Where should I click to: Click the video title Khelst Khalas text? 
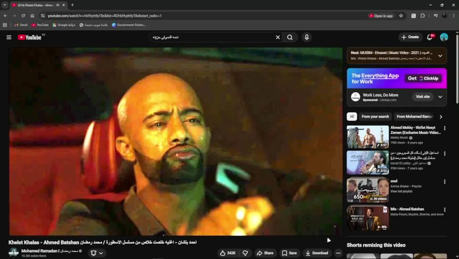(102, 242)
